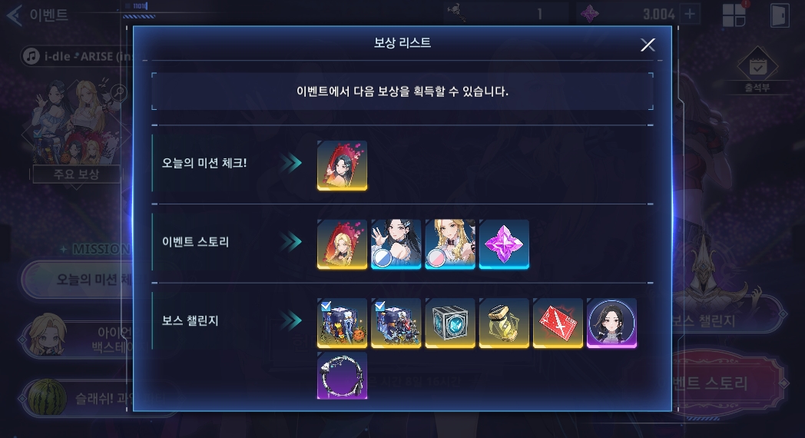Screen dimensions: 805x438
Task: Select the dark-haired card in 오늘의 미션 체크 row
Action: pyautogui.click(x=342, y=165)
